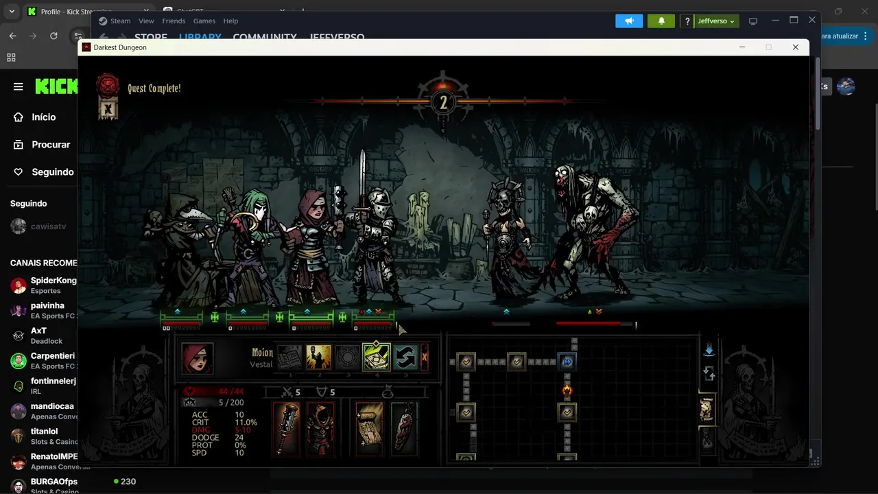Open the Jeffverso account dropdown

pyautogui.click(x=717, y=21)
